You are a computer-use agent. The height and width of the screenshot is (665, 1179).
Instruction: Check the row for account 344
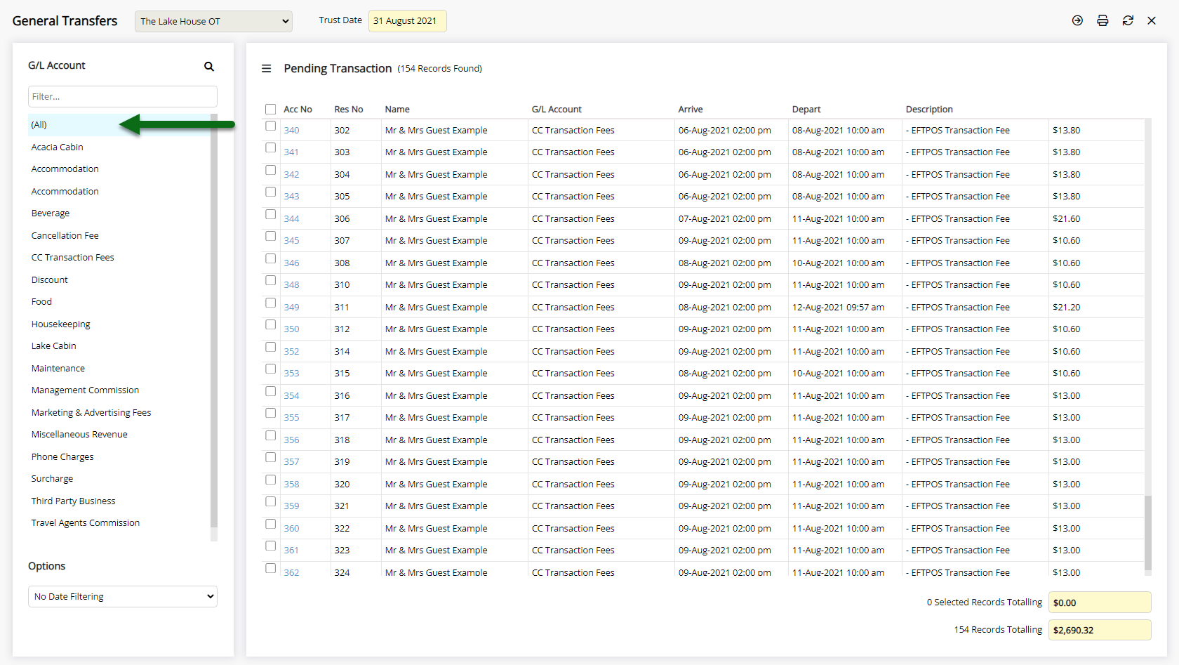click(x=270, y=214)
